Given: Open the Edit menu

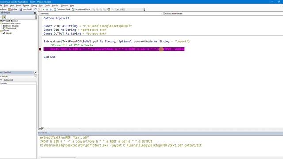Looking at the screenshot, I should click(x=6, y=6).
